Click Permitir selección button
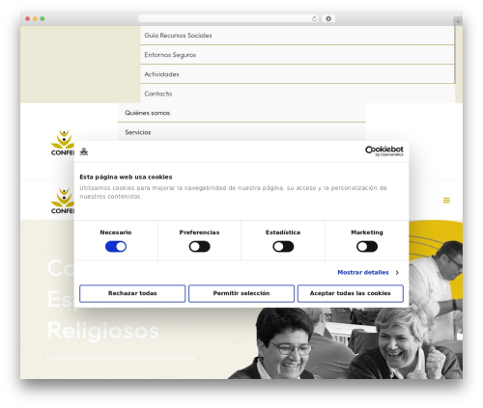The width and height of the screenshot is (483, 408). coord(241,293)
